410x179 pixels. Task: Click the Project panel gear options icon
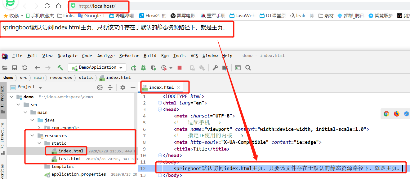(123, 87)
